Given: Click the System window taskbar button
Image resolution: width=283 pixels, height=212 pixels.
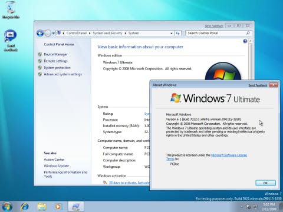Looking at the screenshot, I should [x=75, y=207].
